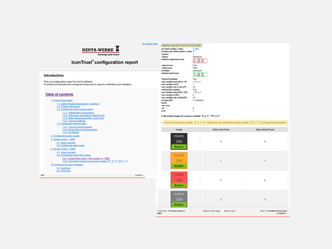Open '2. Configured screen masks'
332x249 pixels.
pos(65,136)
